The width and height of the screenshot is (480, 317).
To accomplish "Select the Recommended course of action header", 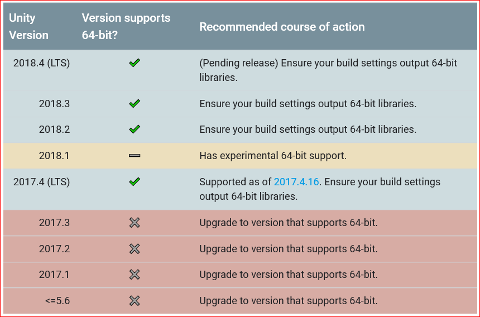I will [282, 27].
